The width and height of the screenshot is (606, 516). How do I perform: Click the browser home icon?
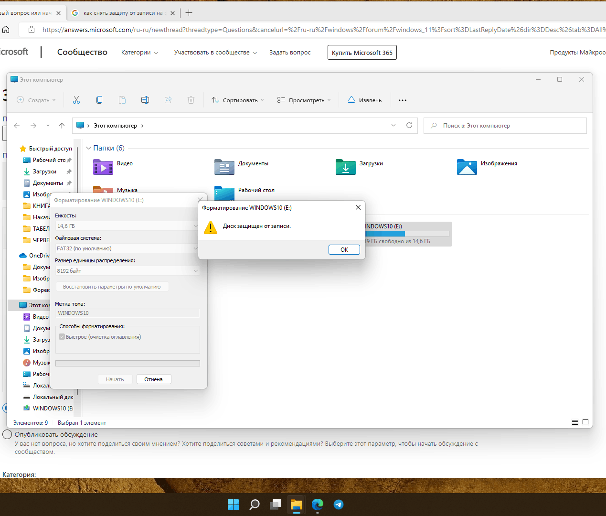tap(6, 30)
